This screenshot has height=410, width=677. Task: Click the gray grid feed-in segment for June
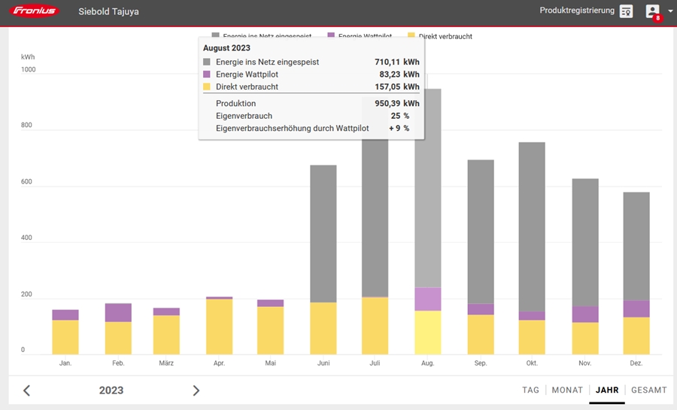[x=323, y=233]
